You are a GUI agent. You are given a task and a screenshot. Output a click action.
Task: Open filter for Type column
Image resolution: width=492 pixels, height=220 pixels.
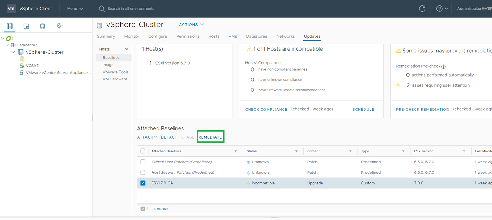tap(403, 151)
